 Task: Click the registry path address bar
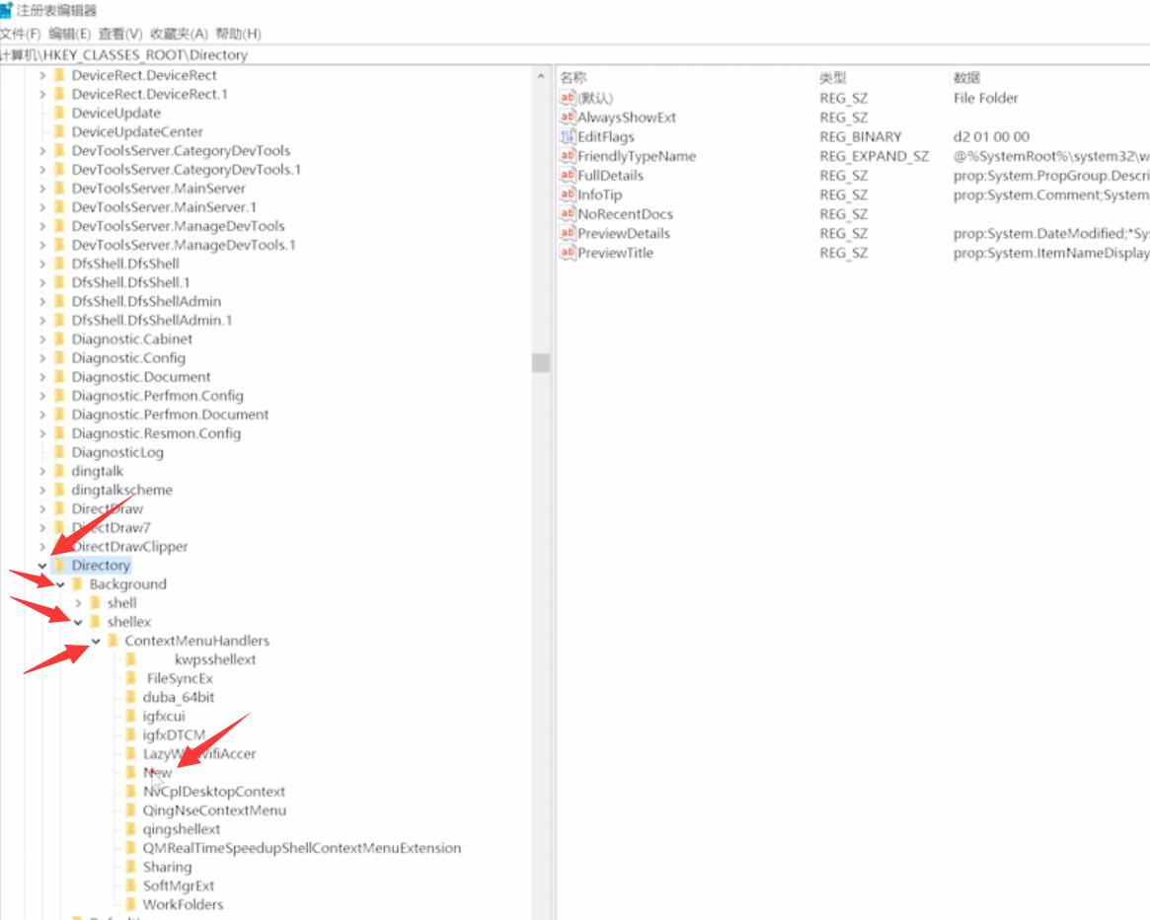pos(575,55)
